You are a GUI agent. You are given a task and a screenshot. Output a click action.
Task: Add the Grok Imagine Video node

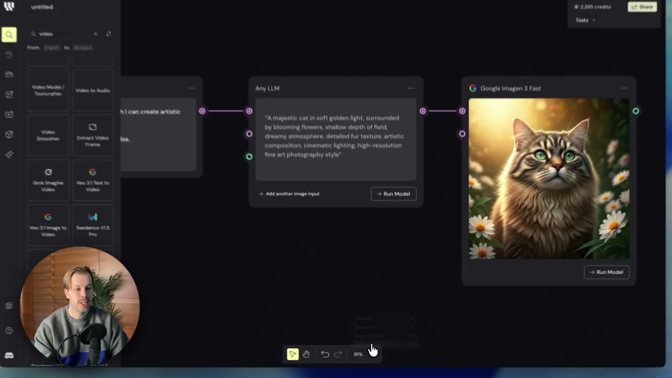[48, 180]
